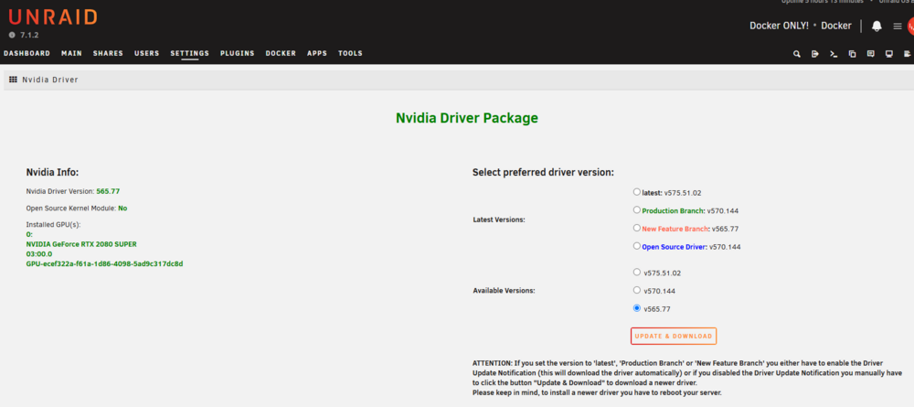Open the search magnifier icon
The height and width of the screenshot is (407, 914).
[797, 54]
